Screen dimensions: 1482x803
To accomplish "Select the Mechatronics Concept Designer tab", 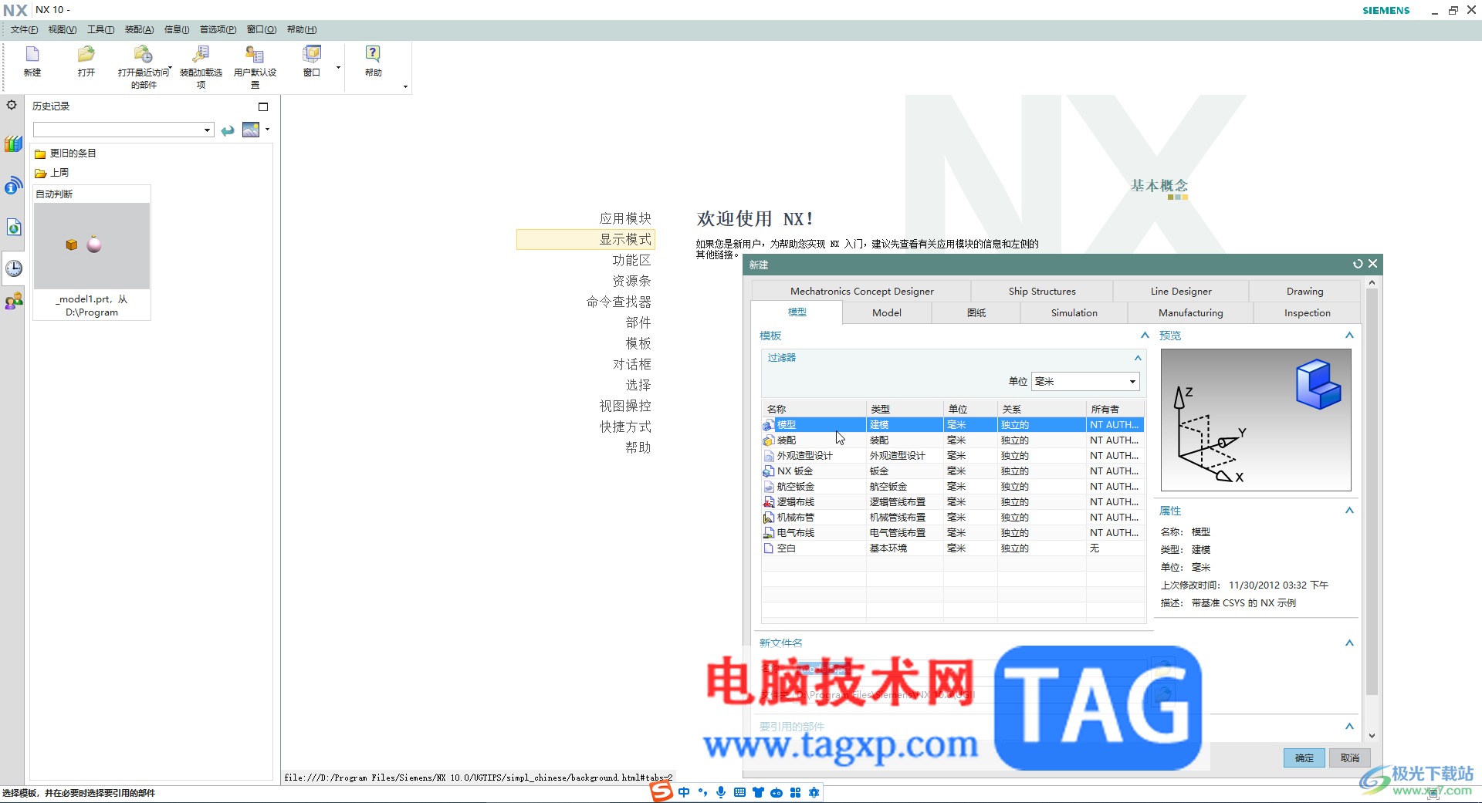I will tap(861, 291).
